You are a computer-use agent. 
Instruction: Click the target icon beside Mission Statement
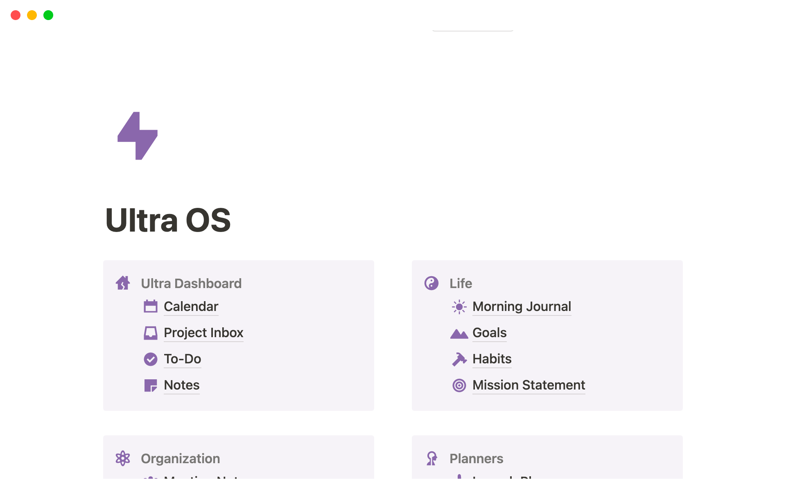tap(459, 385)
